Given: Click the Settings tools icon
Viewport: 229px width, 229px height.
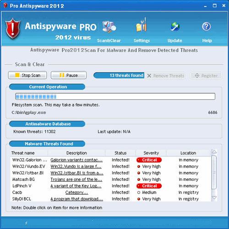Looking at the screenshot, I should (x=142, y=25).
